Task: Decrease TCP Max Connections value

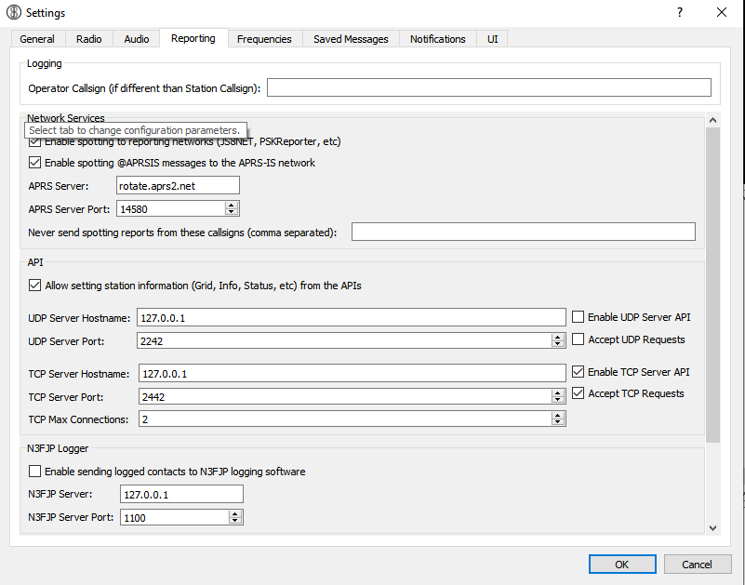Action: [x=558, y=422]
